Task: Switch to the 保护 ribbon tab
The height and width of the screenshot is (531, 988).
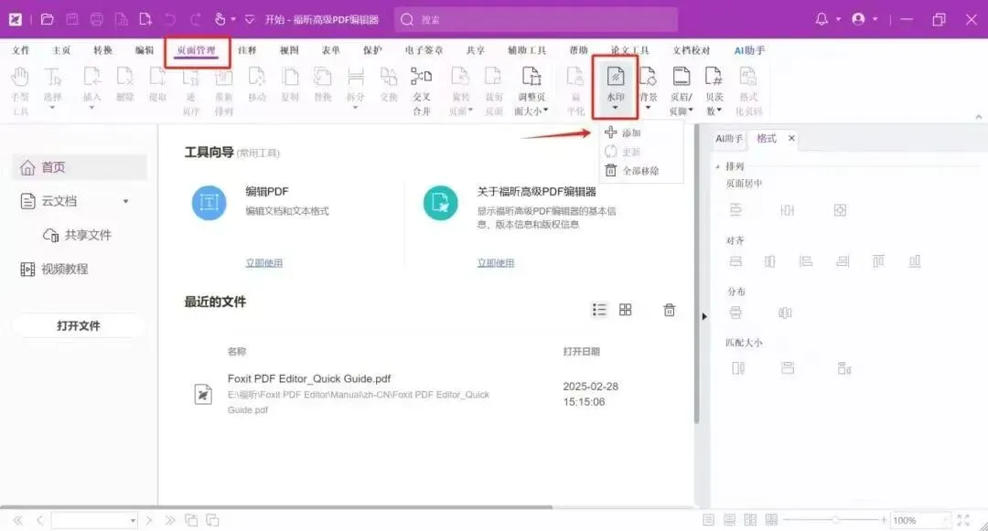Action: click(x=372, y=50)
